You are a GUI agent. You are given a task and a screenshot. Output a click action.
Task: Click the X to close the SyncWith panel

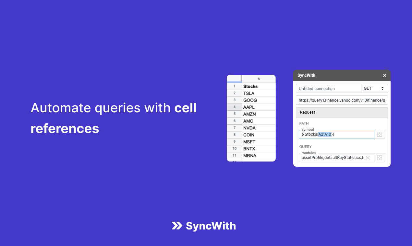coord(384,75)
